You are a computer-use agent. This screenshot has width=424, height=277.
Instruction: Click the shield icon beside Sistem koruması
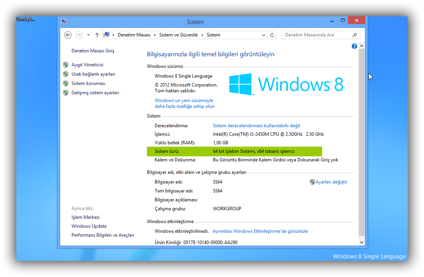pyautogui.click(x=66, y=83)
